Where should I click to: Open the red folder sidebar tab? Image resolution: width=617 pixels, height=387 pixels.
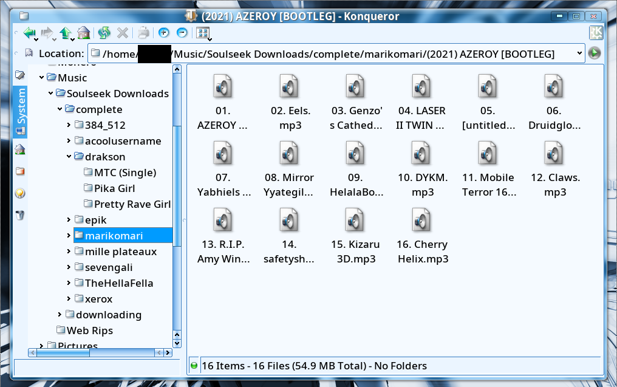pos(19,171)
